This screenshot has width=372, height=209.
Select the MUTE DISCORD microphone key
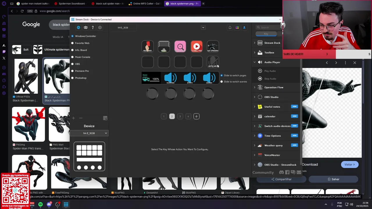point(213,62)
